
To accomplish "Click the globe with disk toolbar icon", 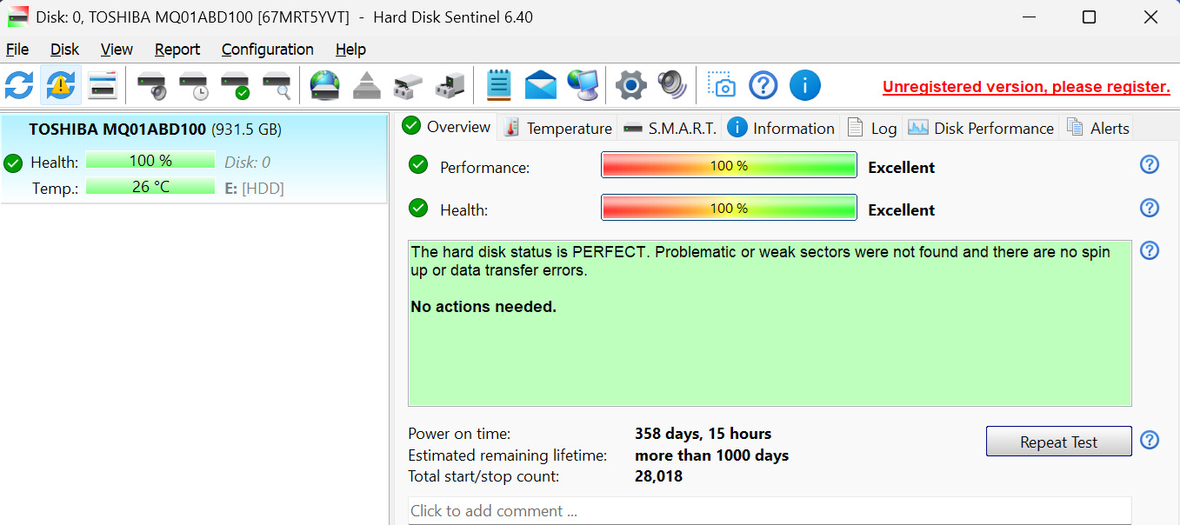I will (325, 85).
